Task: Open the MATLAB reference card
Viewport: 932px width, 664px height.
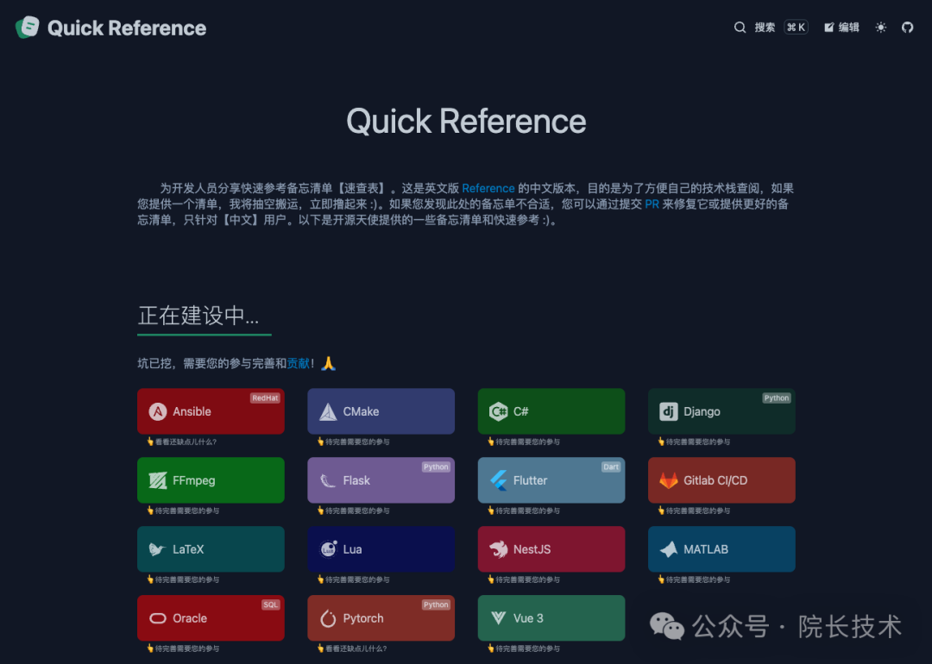Action: [x=721, y=549]
